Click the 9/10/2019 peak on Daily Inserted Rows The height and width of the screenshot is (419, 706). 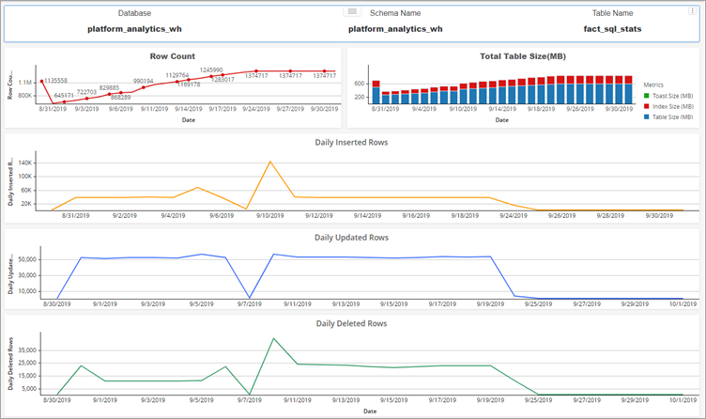coord(270,162)
